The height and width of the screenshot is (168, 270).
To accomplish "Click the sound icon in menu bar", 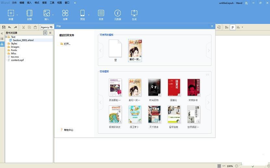I will (75, 3).
